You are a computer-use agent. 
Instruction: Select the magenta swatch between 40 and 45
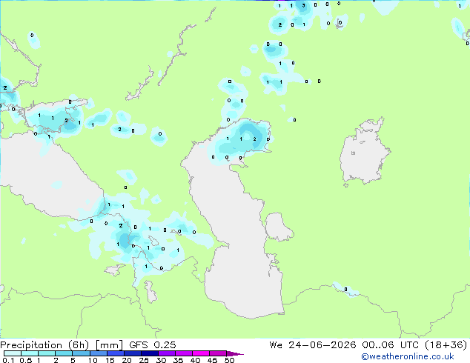point(201,353)
